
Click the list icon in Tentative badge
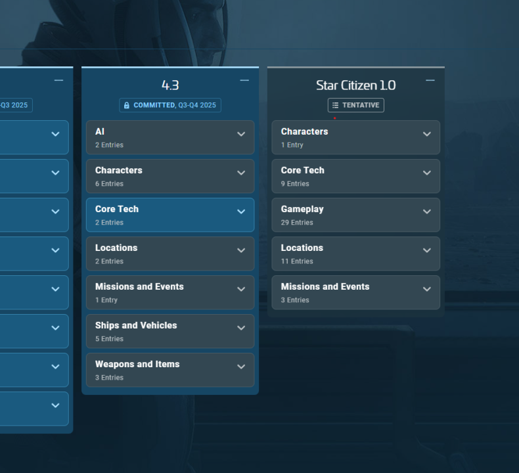335,105
